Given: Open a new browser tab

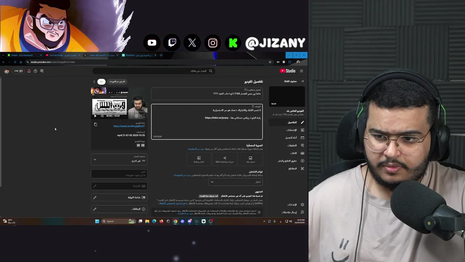Looking at the screenshot, I should 161,55.
